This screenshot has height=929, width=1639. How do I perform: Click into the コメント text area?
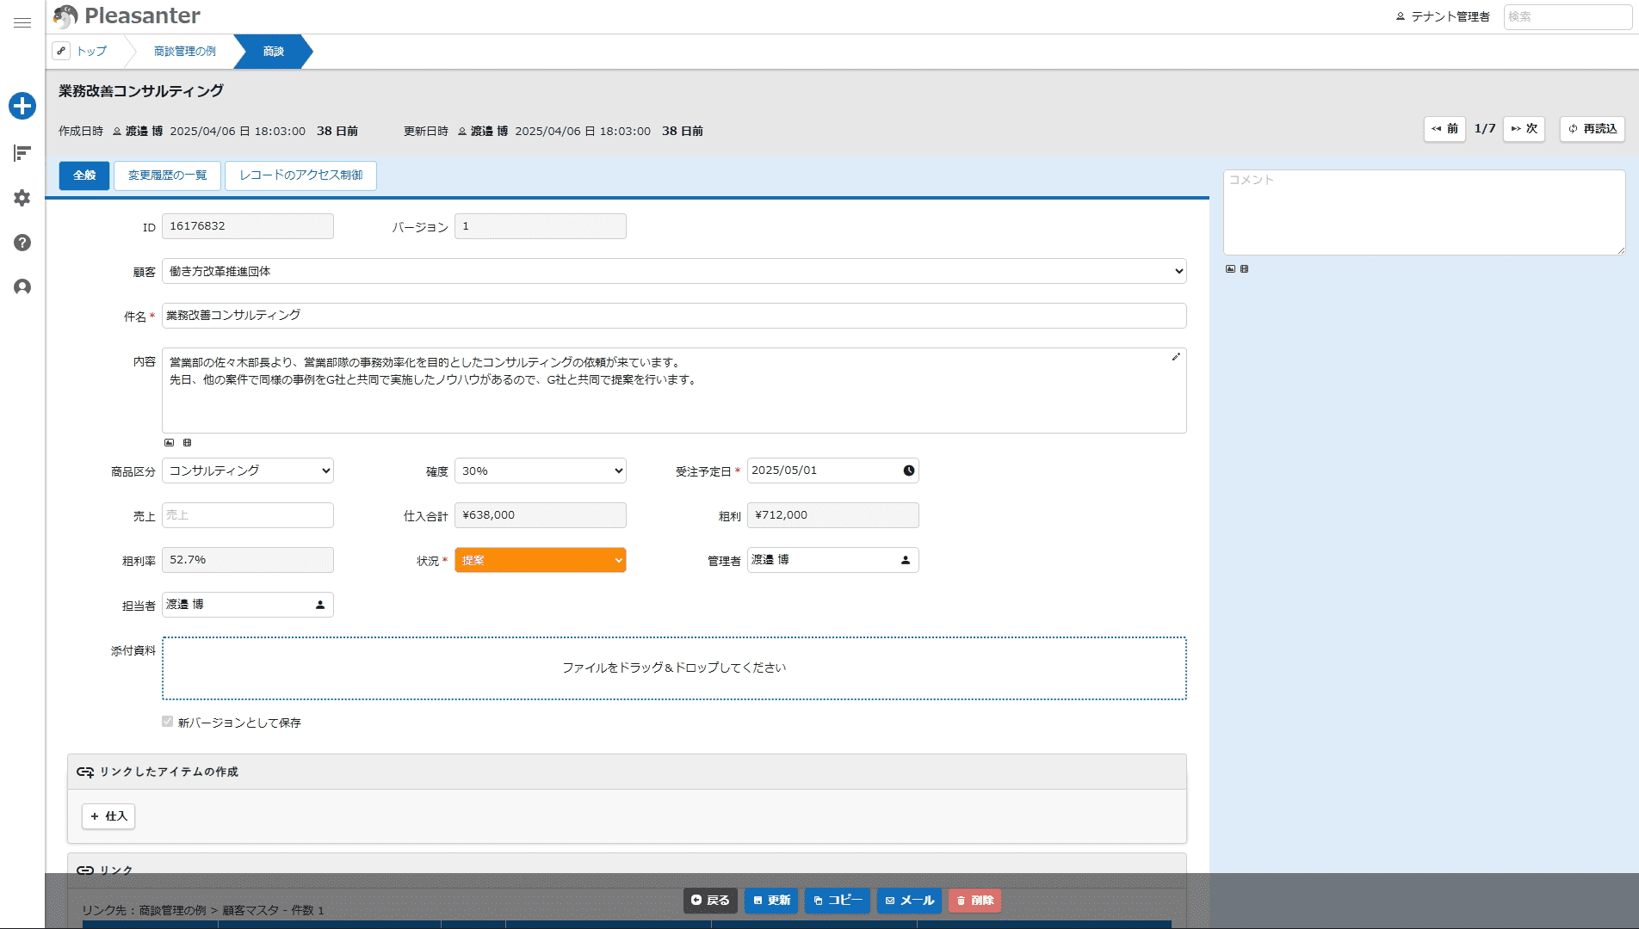pyautogui.click(x=1424, y=212)
